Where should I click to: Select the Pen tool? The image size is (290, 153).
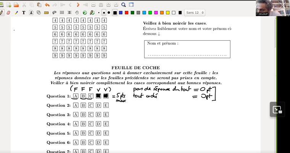(x=2, y=13)
